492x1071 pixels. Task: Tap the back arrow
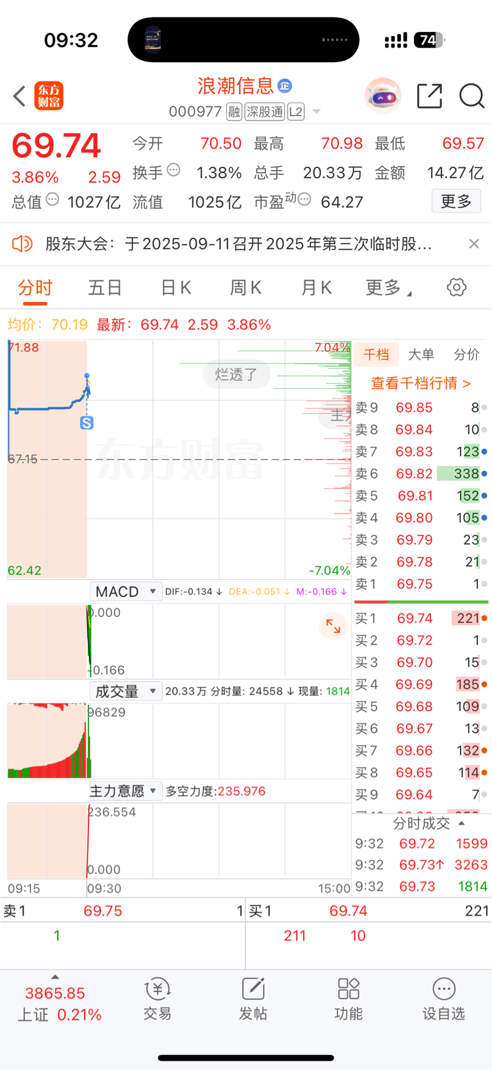point(19,96)
